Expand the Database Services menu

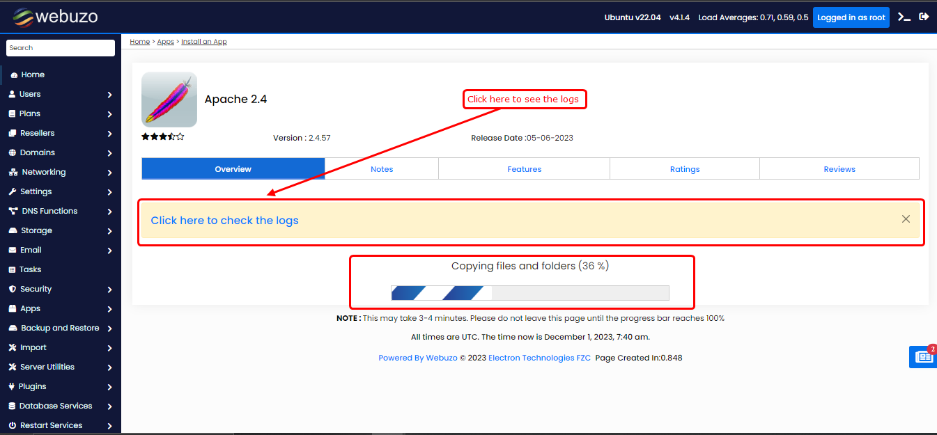click(110, 406)
